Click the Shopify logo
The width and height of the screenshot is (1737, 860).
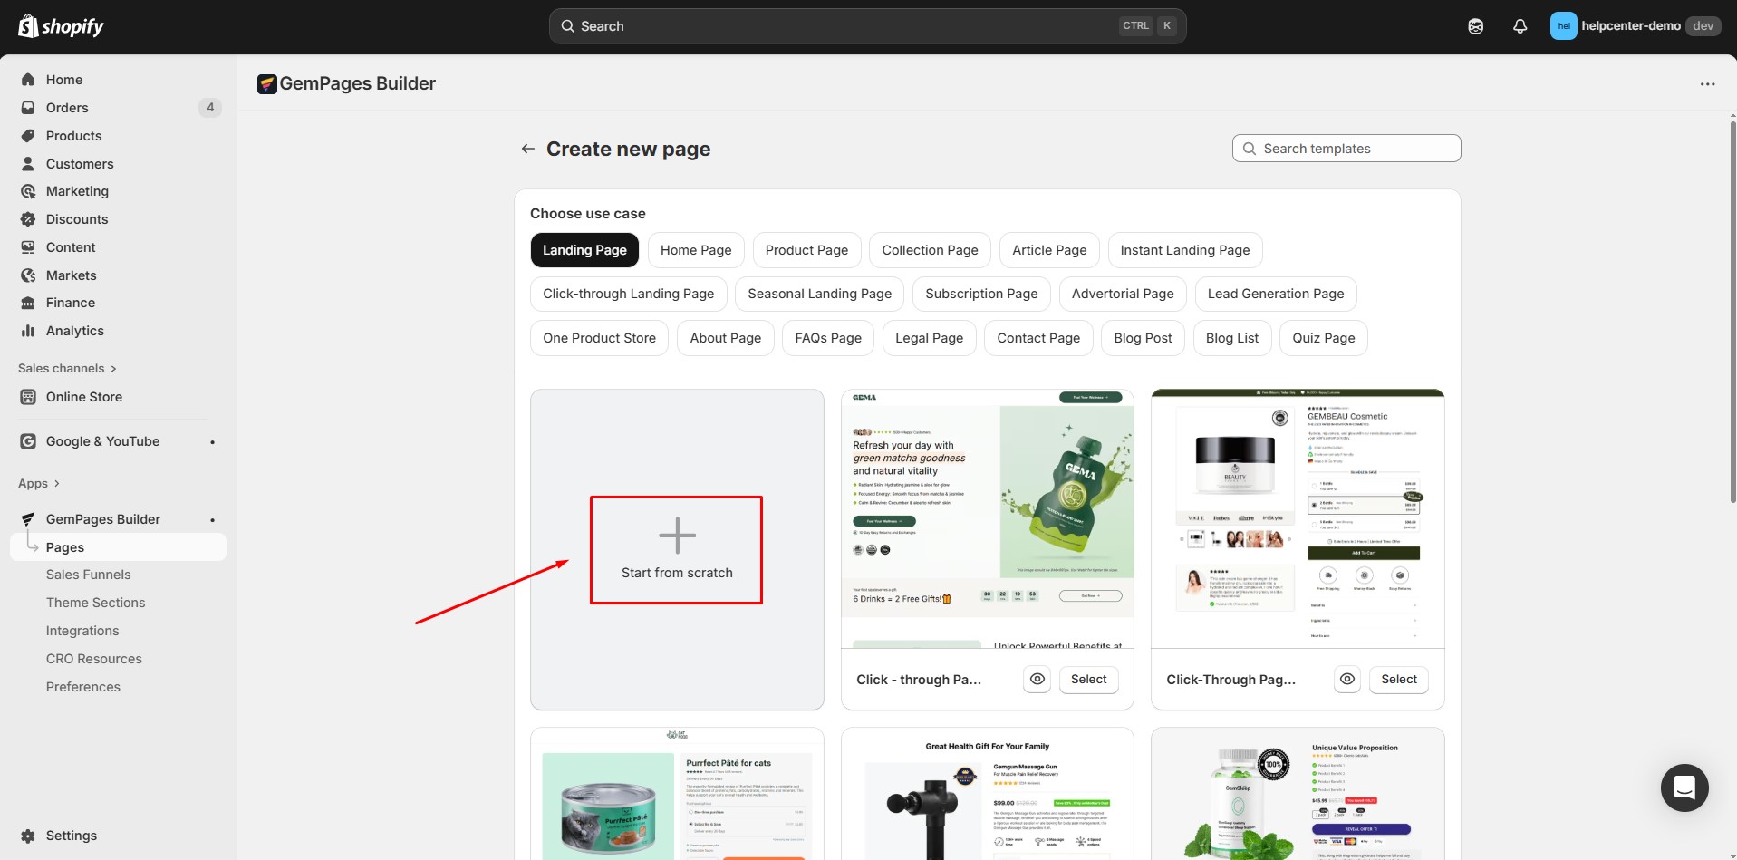pyautogui.click(x=61, y=26)
